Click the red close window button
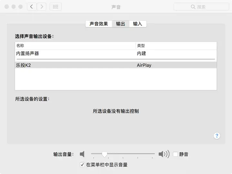 [6, 7]
